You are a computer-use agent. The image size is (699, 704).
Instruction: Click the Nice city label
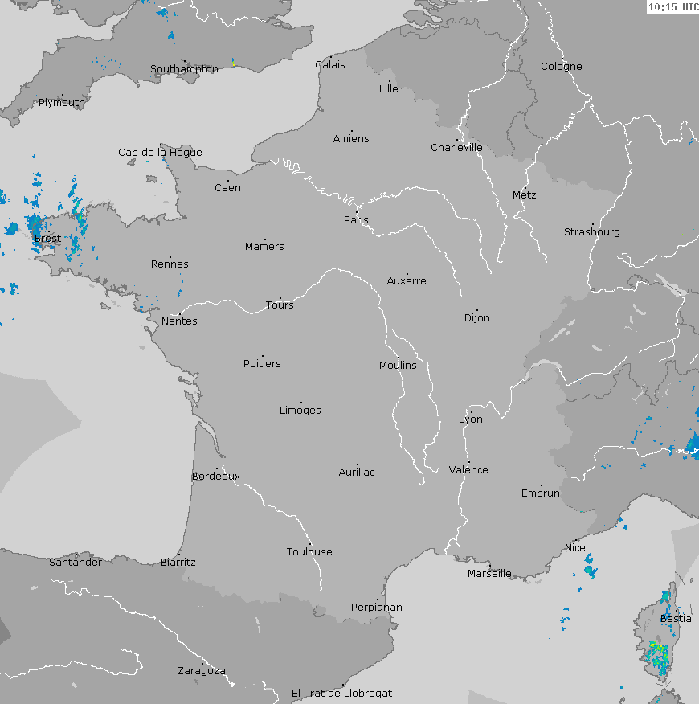pos(574,548)
